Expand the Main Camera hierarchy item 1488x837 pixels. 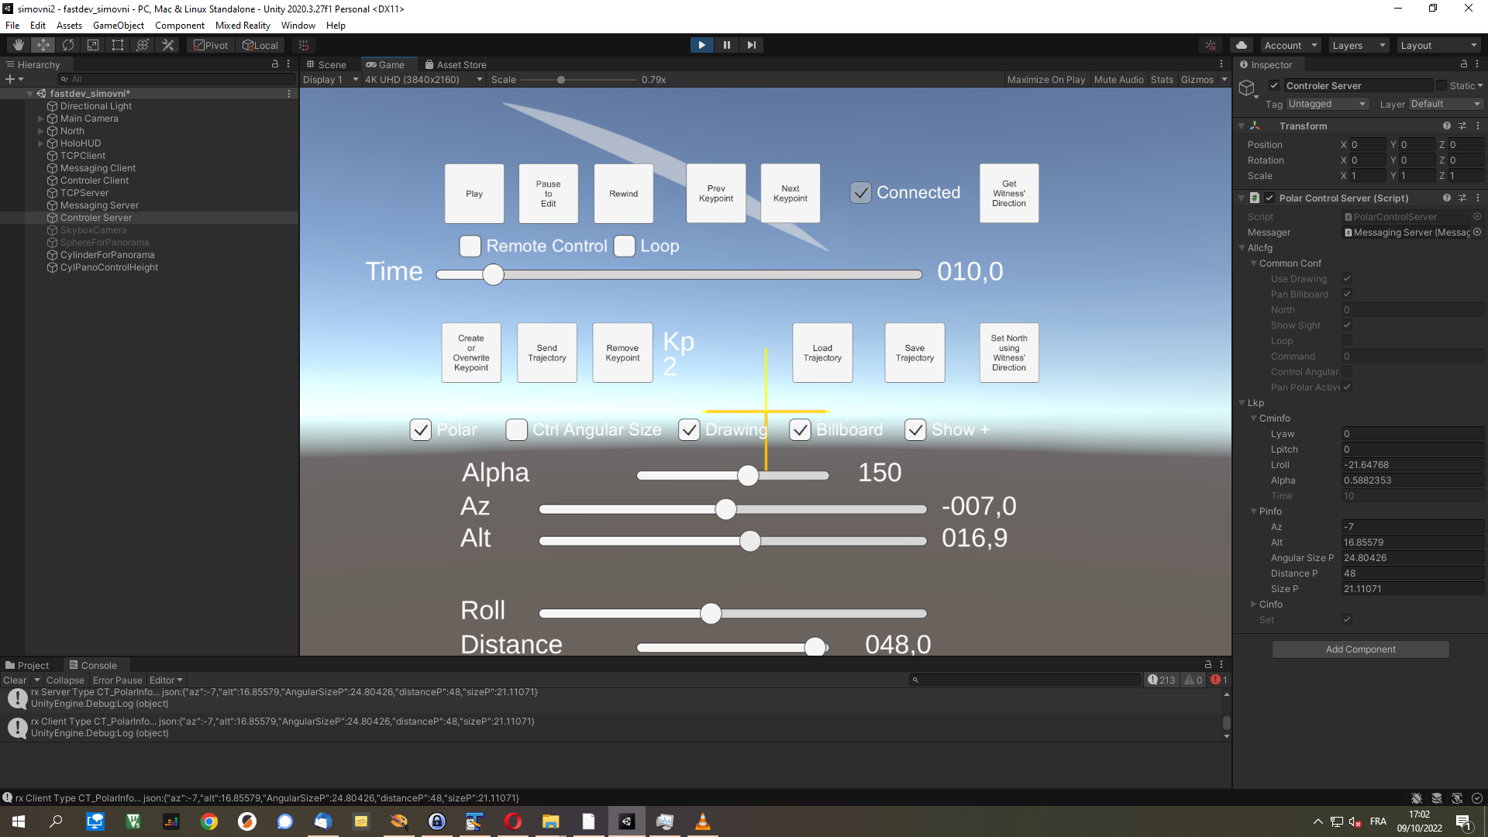tap(41, 119)
